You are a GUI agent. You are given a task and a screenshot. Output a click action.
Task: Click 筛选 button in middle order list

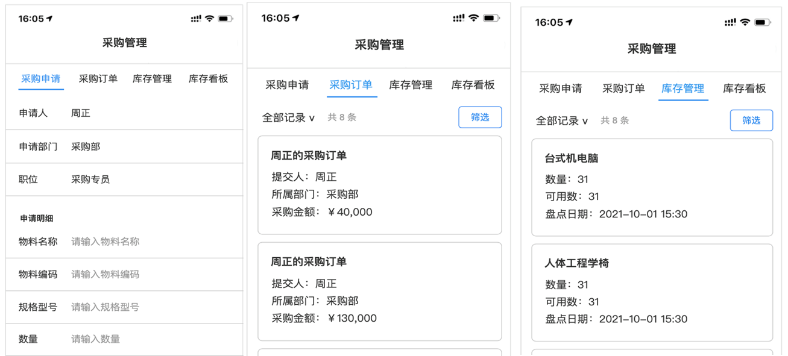coord(480,117)
